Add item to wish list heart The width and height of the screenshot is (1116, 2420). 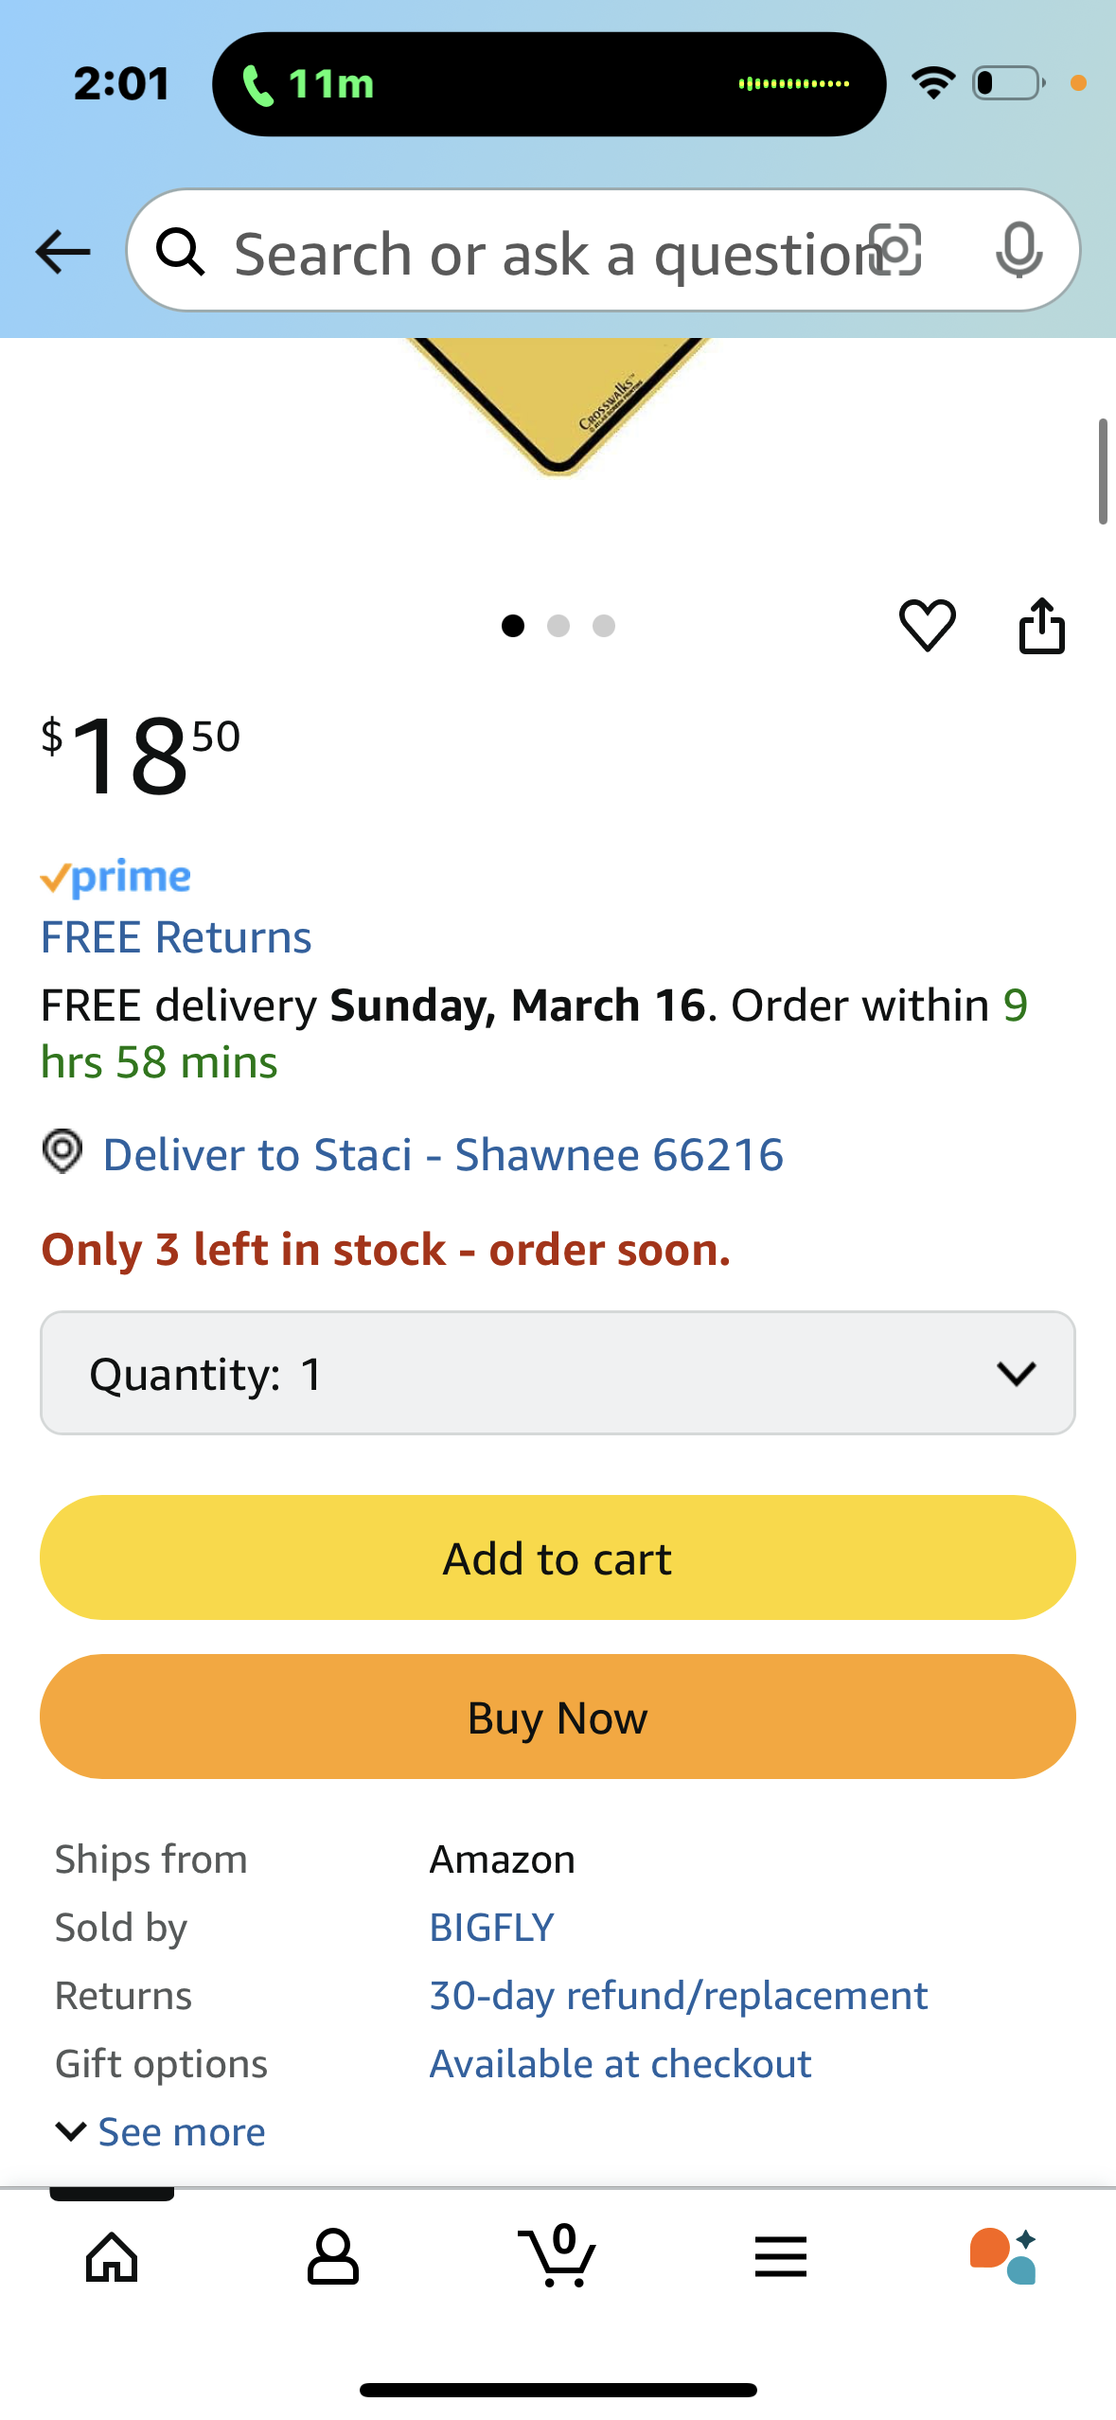click(927, 626)
